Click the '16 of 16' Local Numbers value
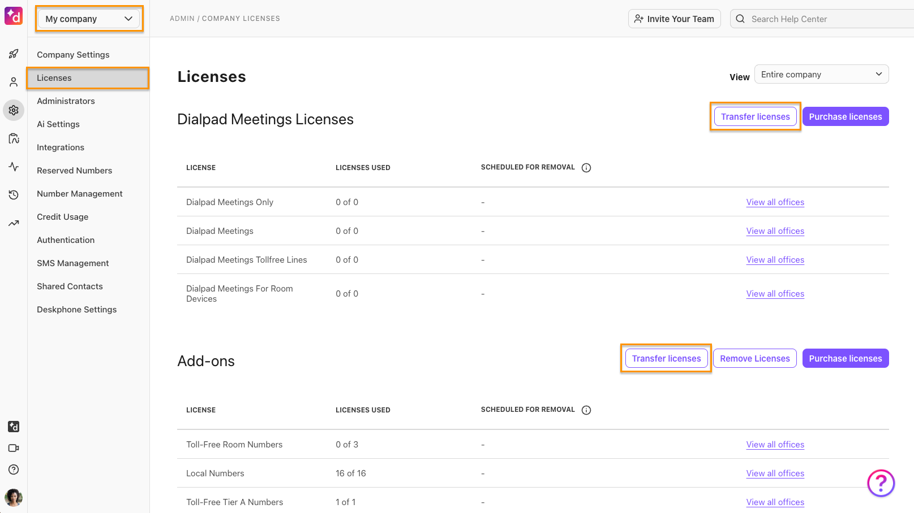Image resolution: width=914 pixels, height=513 pixels. click(351, 473)
